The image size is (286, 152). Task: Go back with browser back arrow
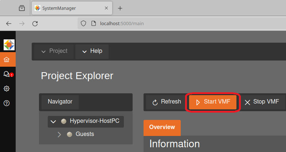[9, 24]
